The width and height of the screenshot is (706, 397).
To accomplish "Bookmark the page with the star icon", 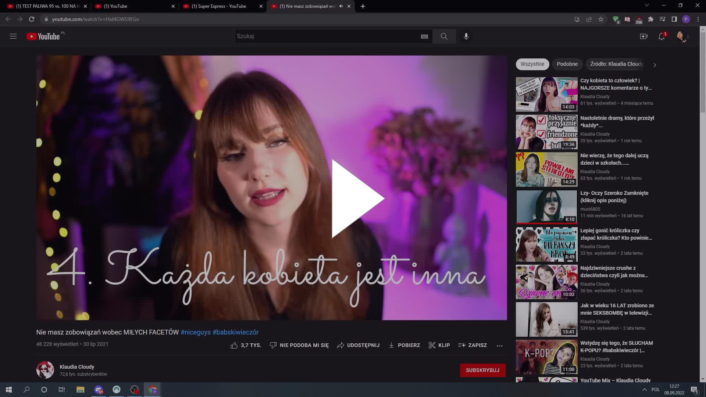I will click(x=601, y=19).
